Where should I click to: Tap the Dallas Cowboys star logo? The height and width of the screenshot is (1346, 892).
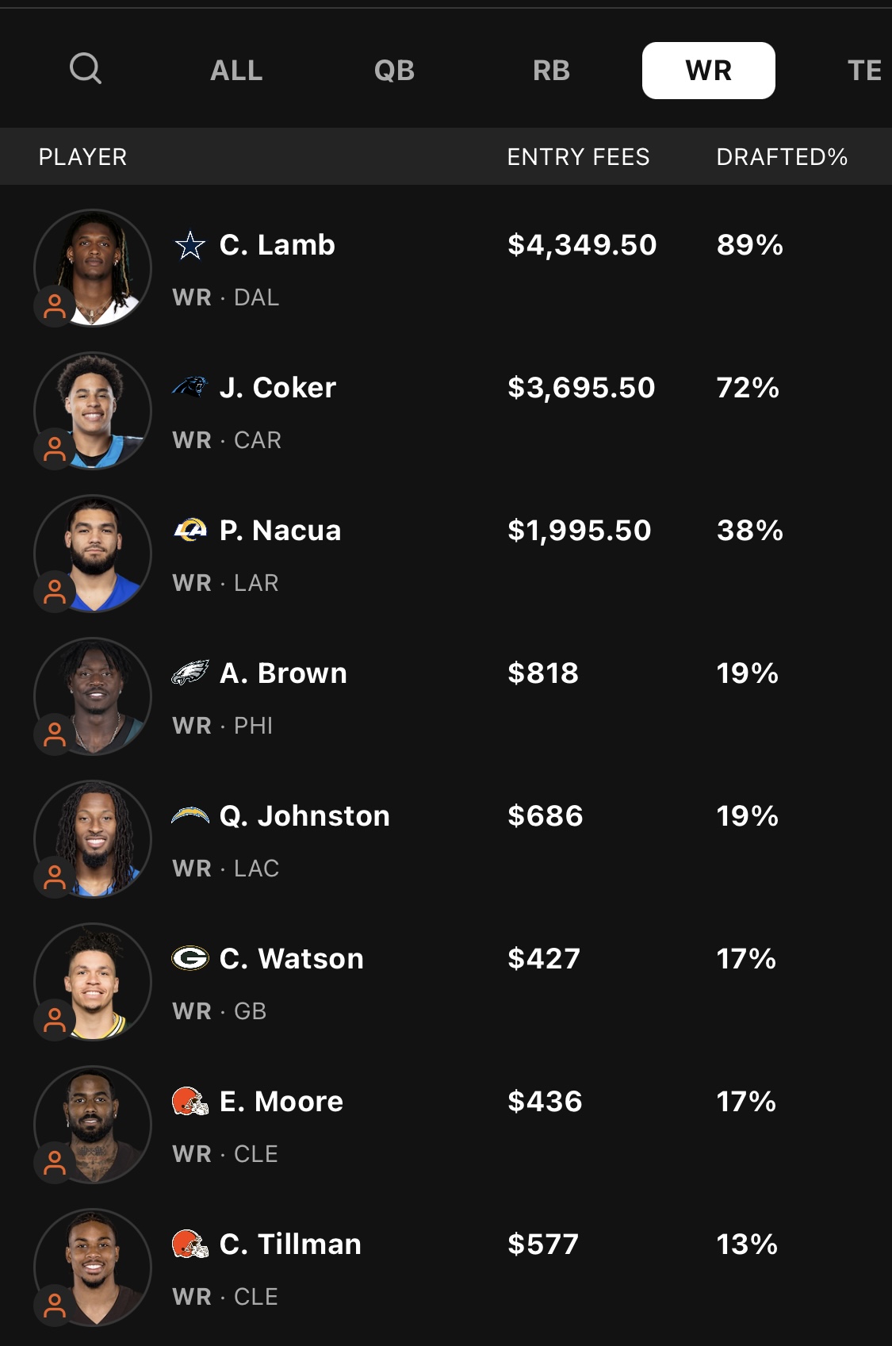(x=190, y=245)
